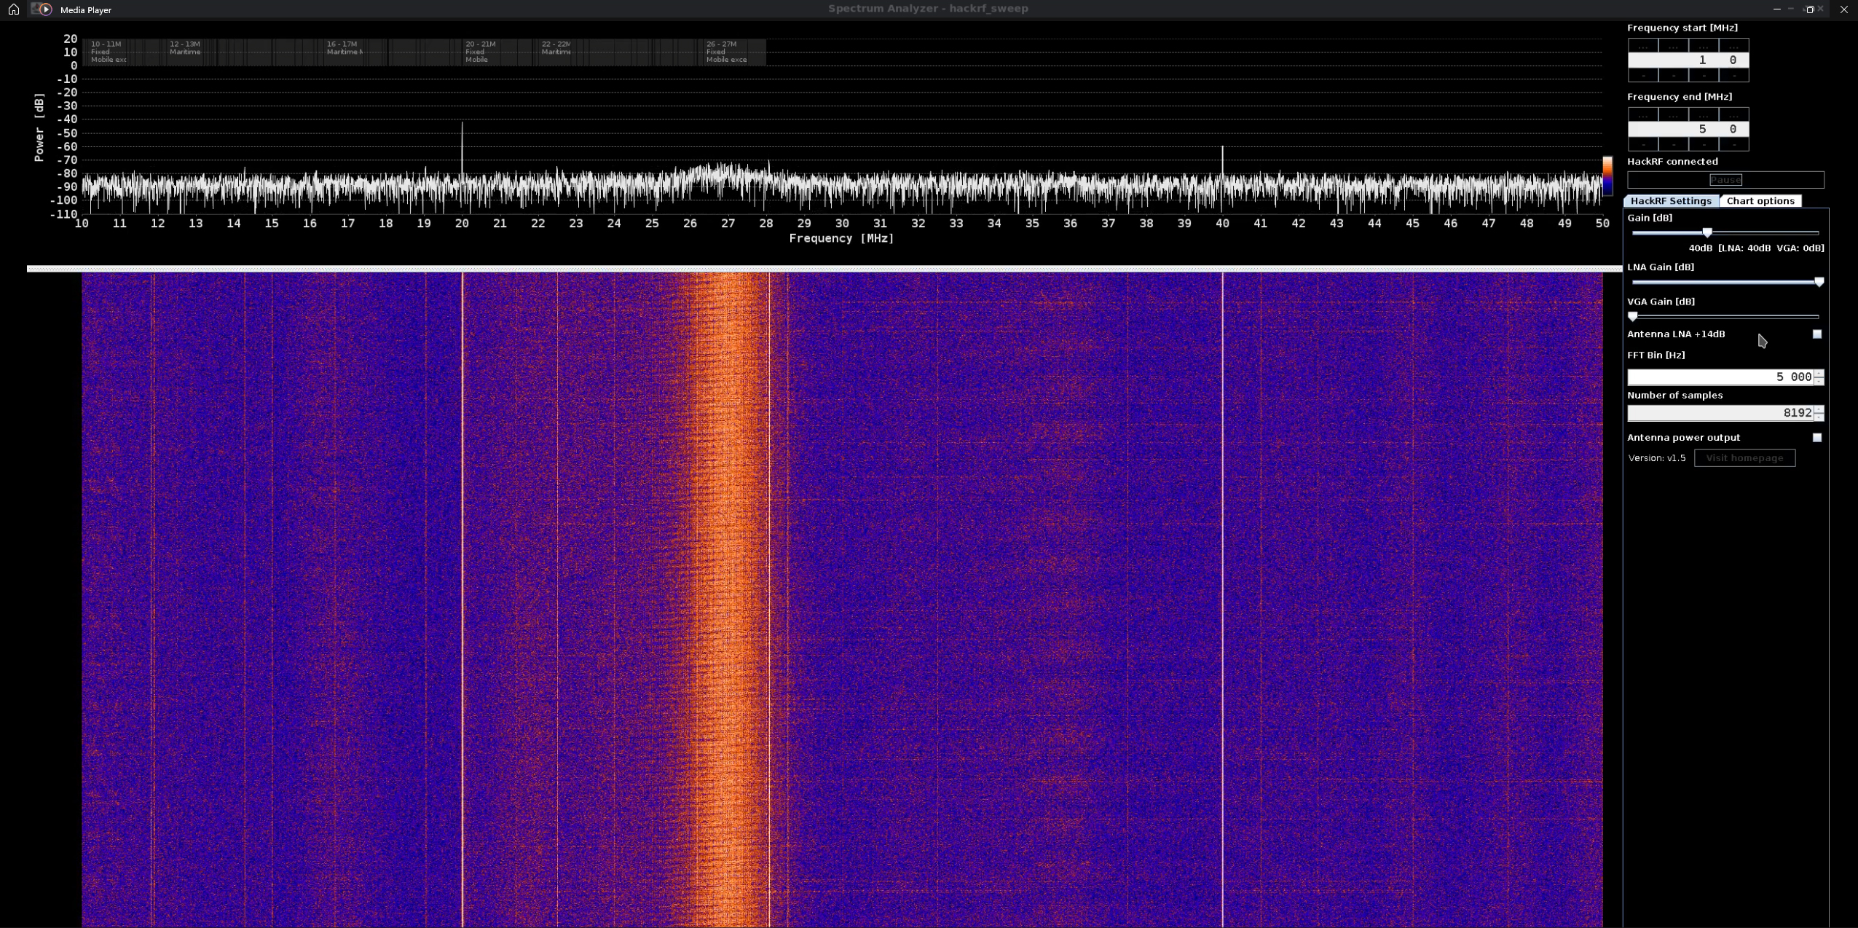The width and height of the screenshot is (1858, 928).
Task: Increase Frequency end tens digit
Action: click(x=1703, y=115)
